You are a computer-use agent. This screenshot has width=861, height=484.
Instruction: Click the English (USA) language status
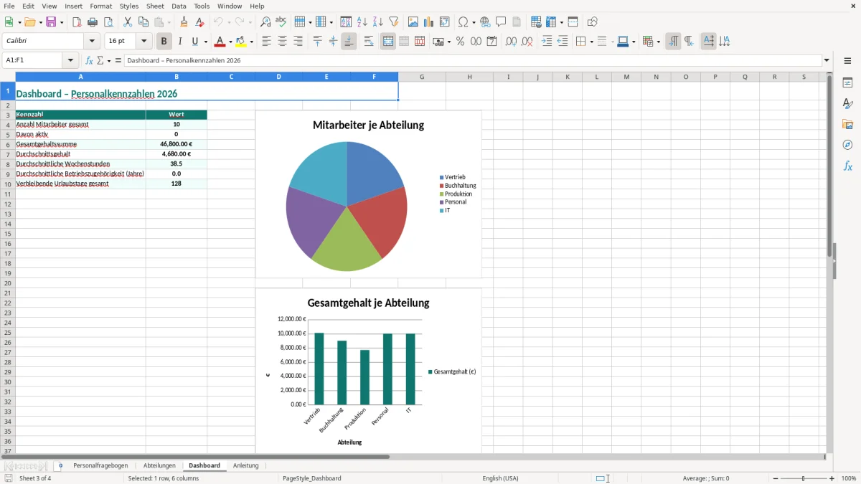point(500,478)
